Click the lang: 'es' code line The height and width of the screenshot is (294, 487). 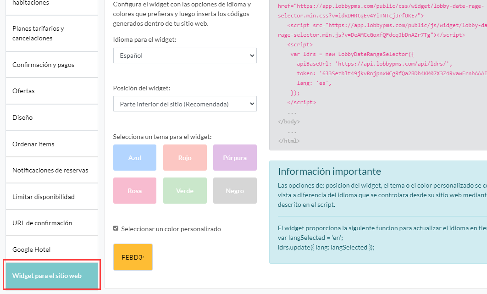[x=314, y=83]
